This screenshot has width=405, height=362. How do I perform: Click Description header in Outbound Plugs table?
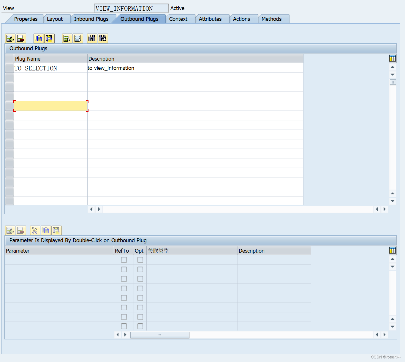coord(195,59)
